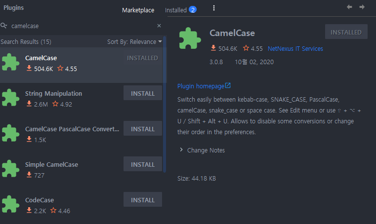Expand the Change Notes section

coord(181,150)
